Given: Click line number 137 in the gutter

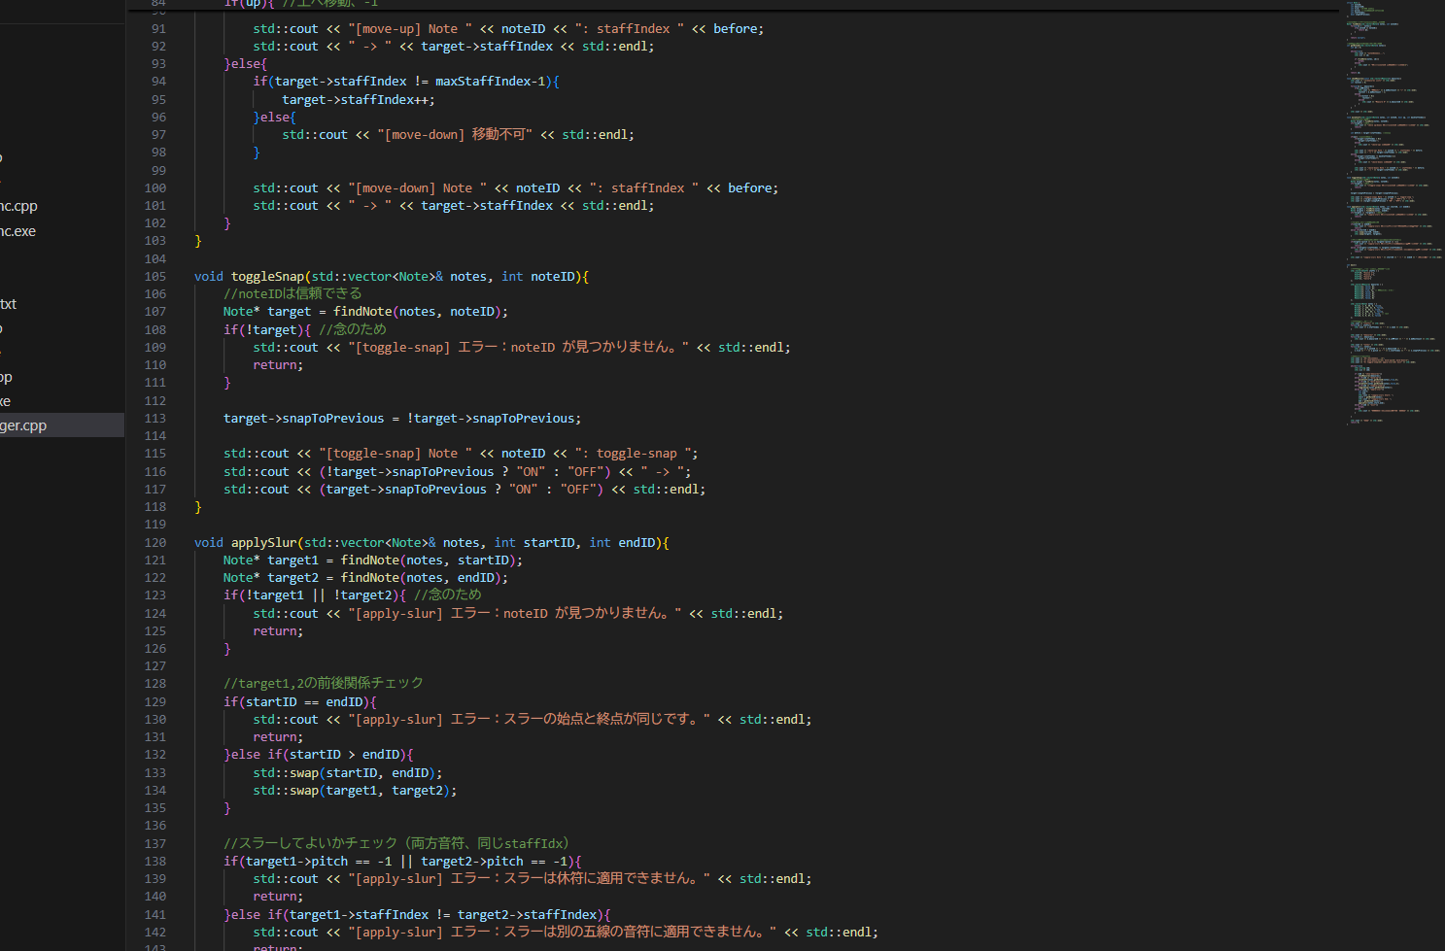Looking at the screenshot, I should [x=155, y=844].
